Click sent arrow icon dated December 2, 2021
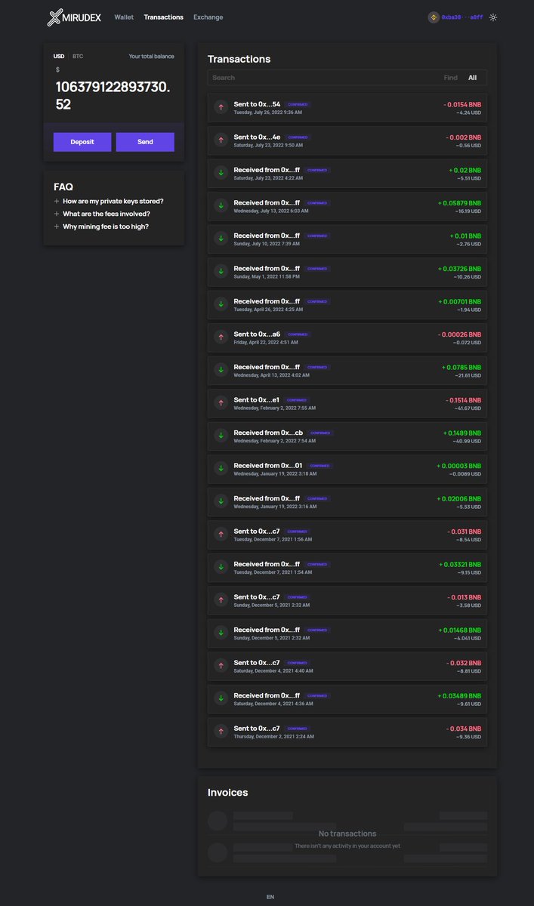Screen dimensions: 534x906 pos(221,732)
